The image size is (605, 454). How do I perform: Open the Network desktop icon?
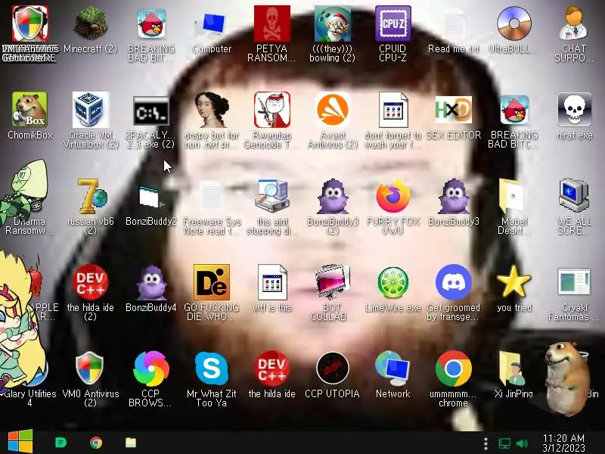pyautogui.click(x=392, y=368)
